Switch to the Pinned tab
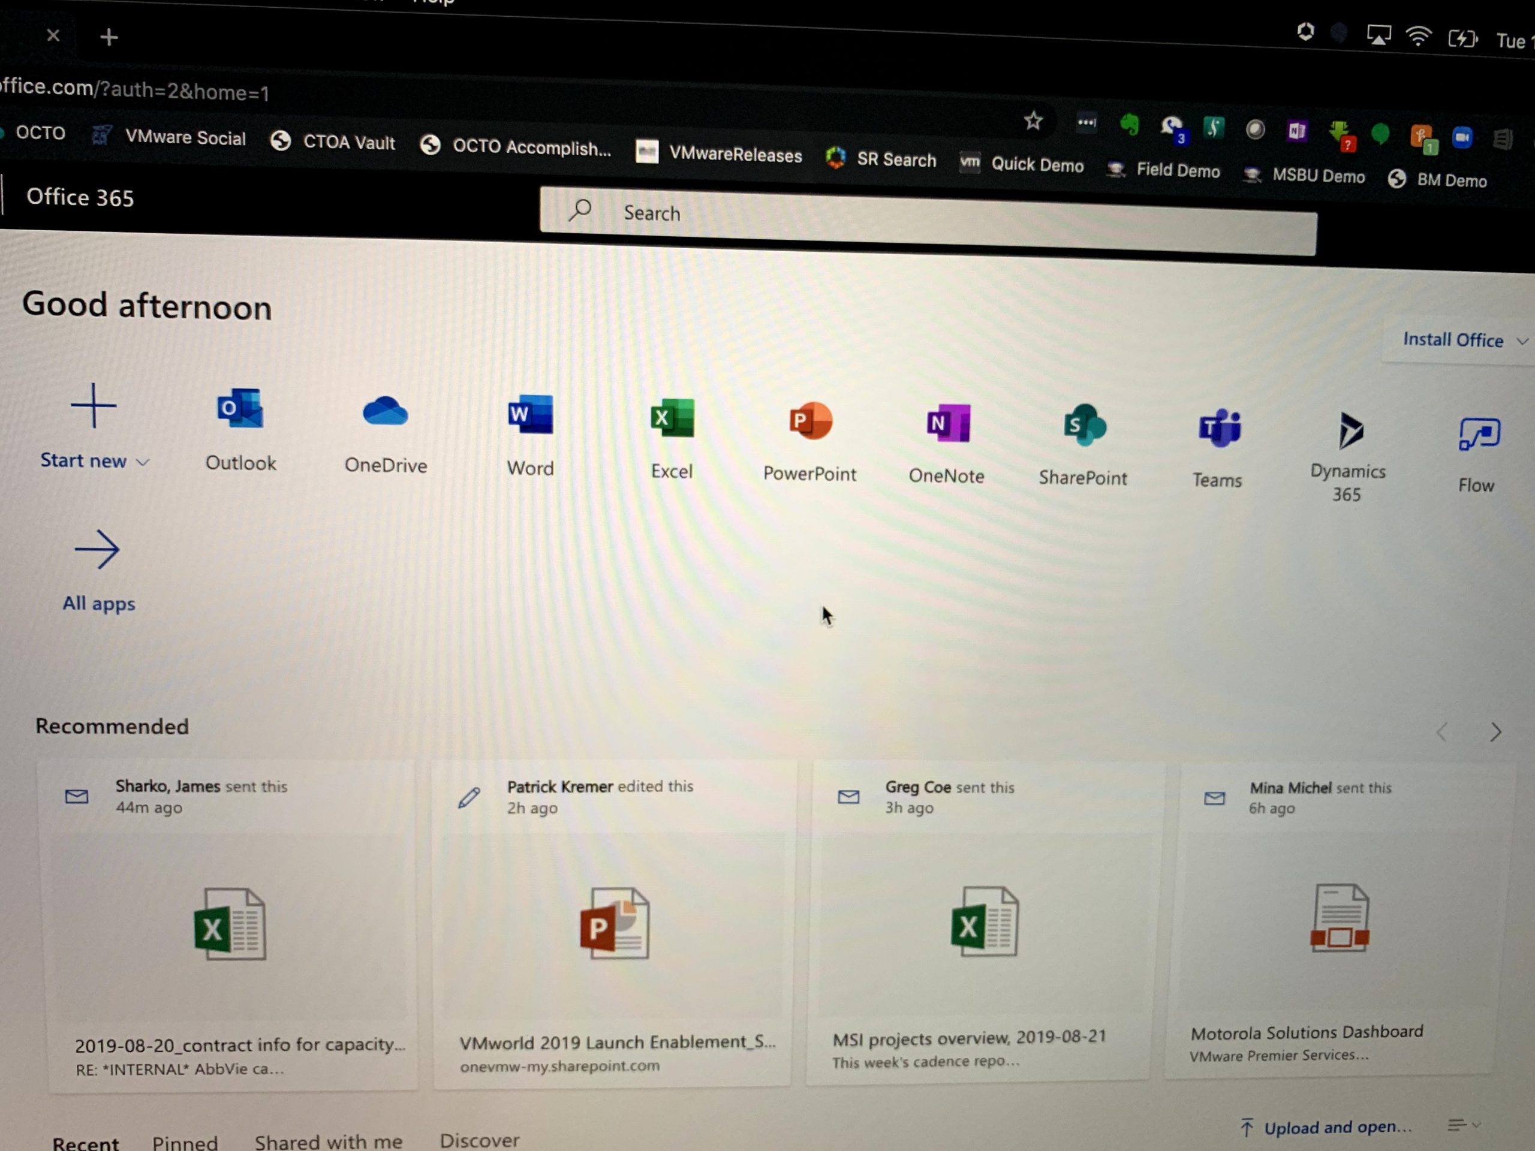The width and height of the screenshot is (1535, 1151). point(185,1142)
